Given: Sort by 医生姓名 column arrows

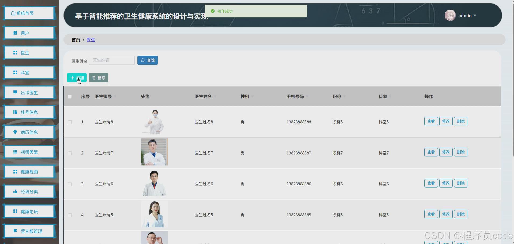Looking at the screenshot, I should tap(215, 96).
